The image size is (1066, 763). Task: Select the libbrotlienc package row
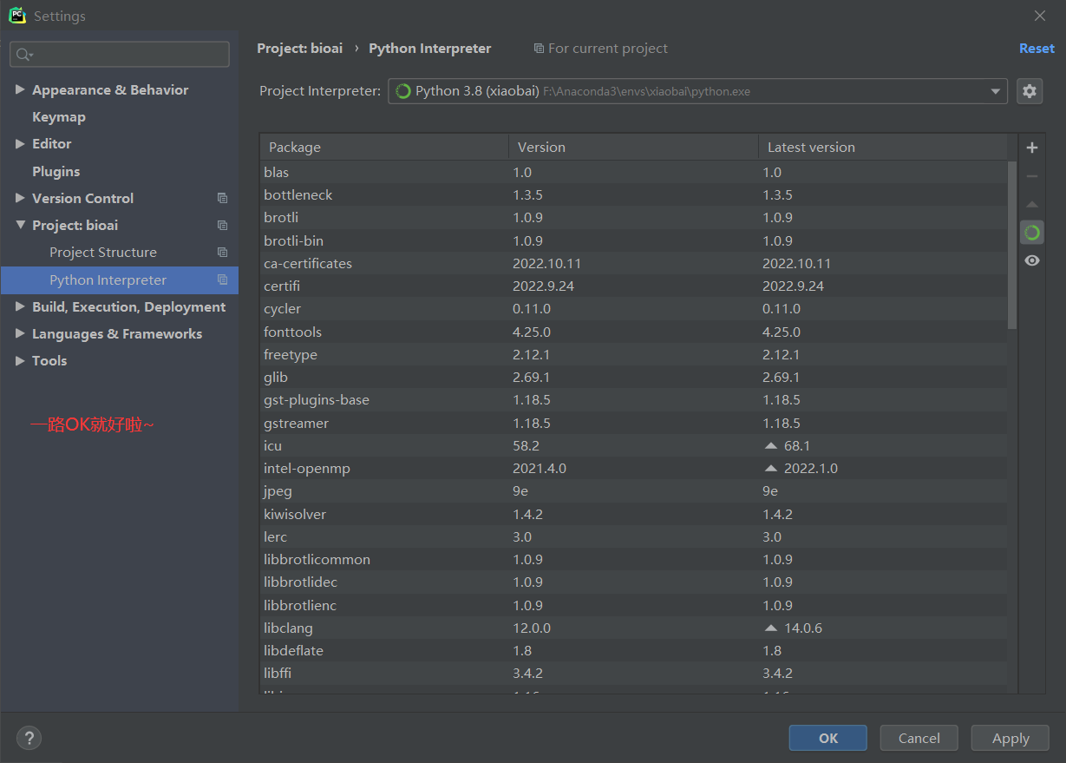click(634, 605)
